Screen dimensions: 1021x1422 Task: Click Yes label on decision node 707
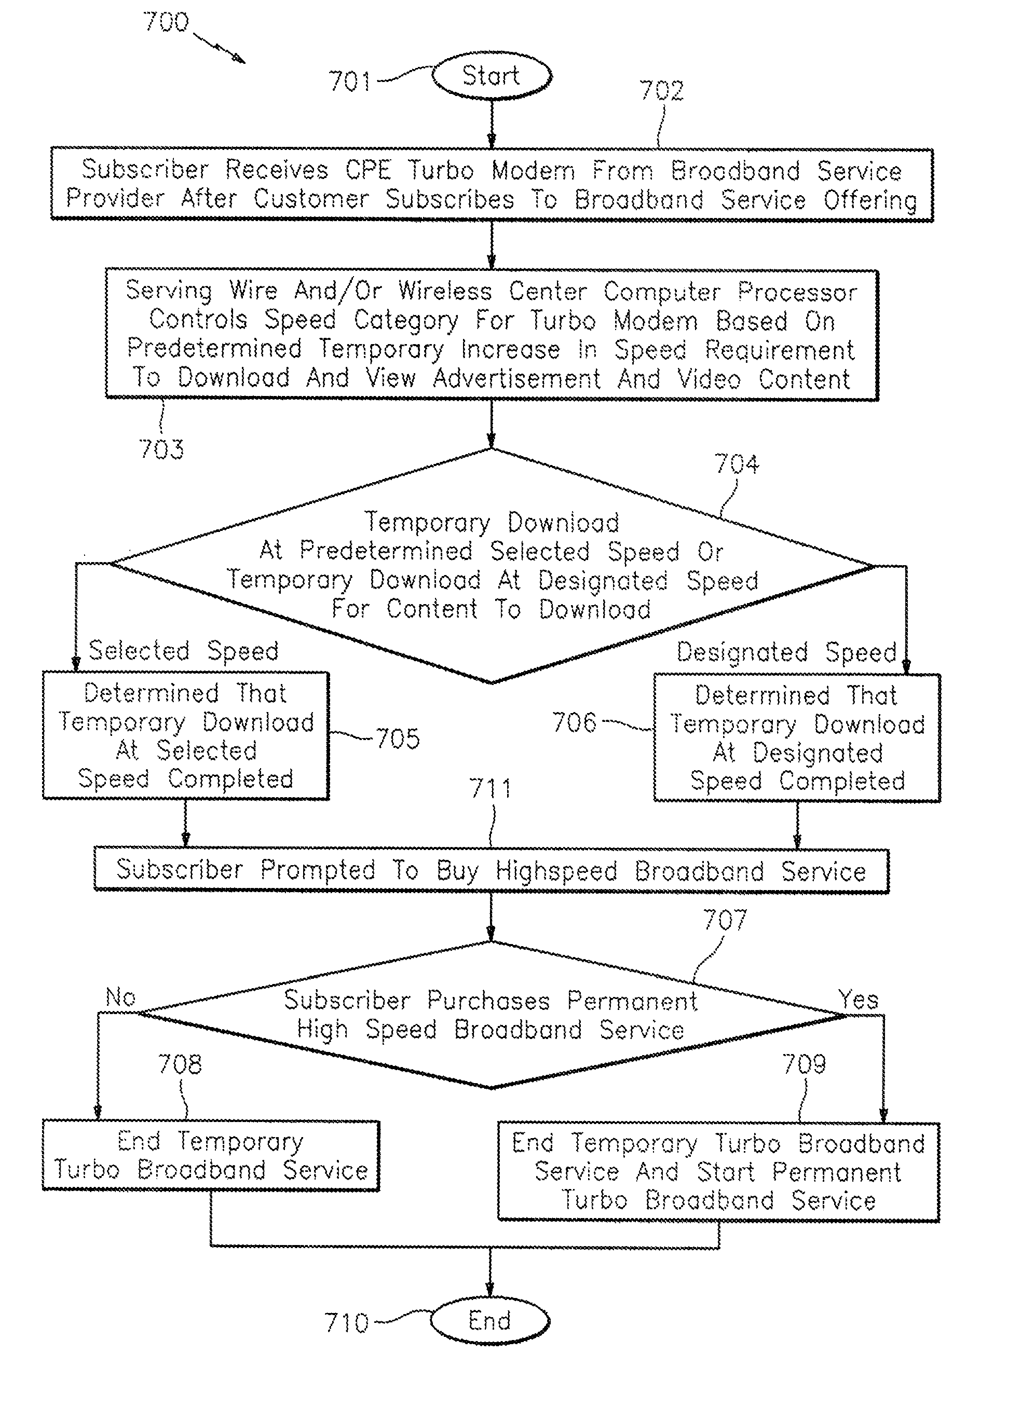pos(917,999)
